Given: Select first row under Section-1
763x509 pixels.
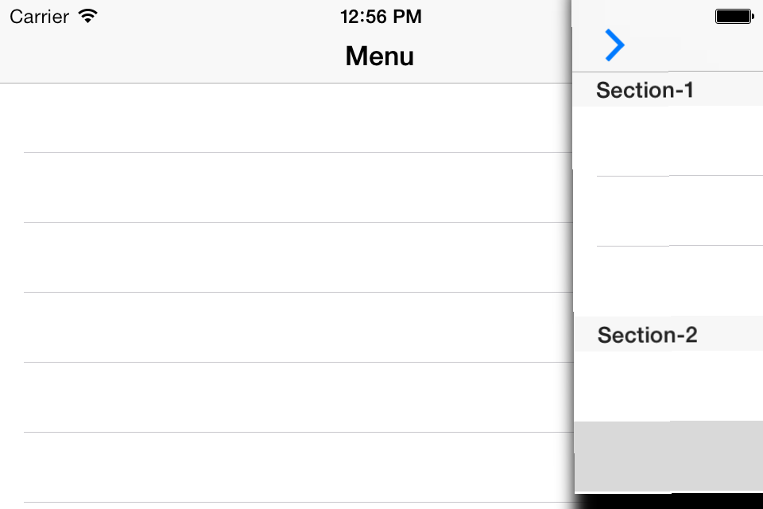Looking at the screenshot, I should coord(668,142).
